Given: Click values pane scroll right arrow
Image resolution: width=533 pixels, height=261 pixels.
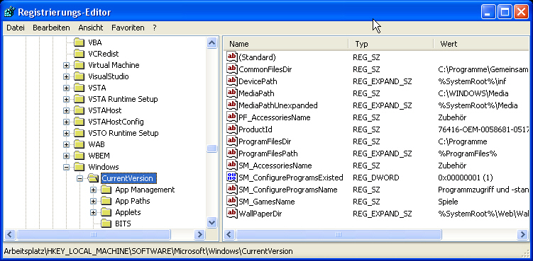Looking at the screenshot, I should pos(523,234).
